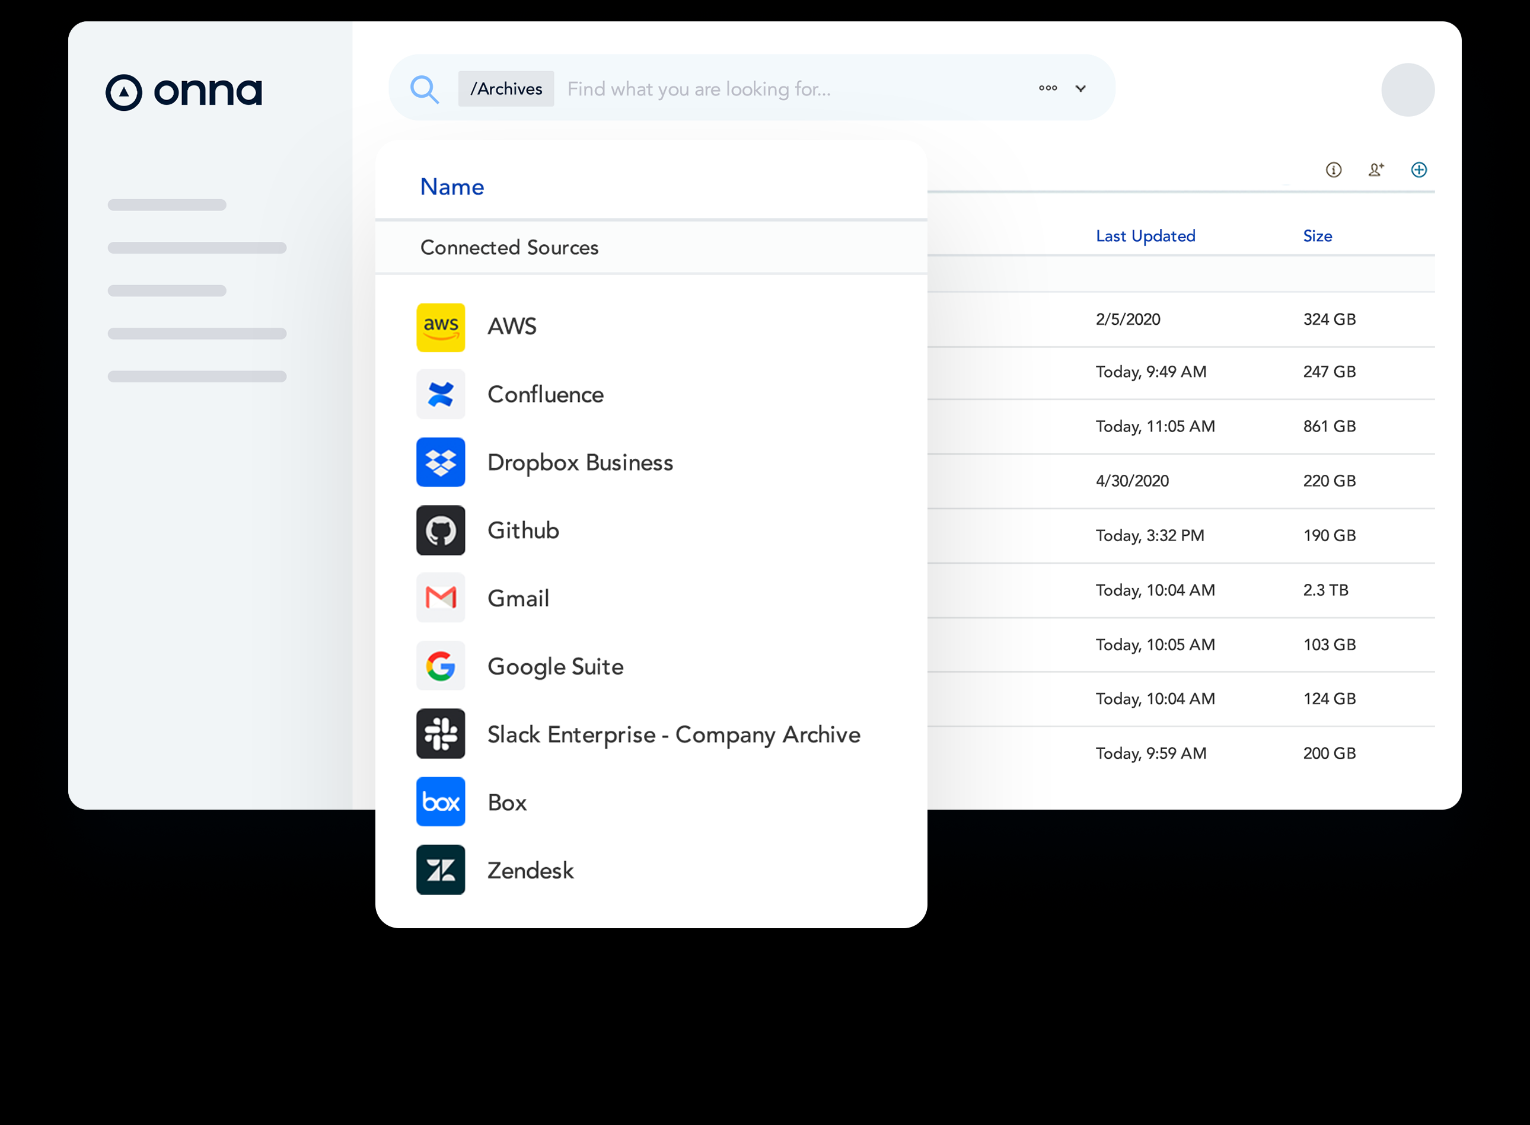Click the AWS logo icon
The image size is (1530, 1125).
[x=441, y=328]
